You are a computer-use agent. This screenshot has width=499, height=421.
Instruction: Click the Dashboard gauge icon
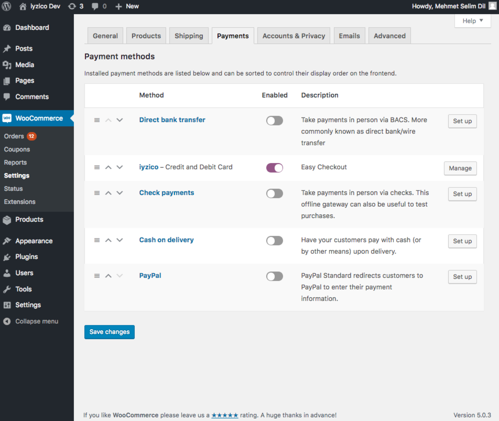click(x=7, y=28)
